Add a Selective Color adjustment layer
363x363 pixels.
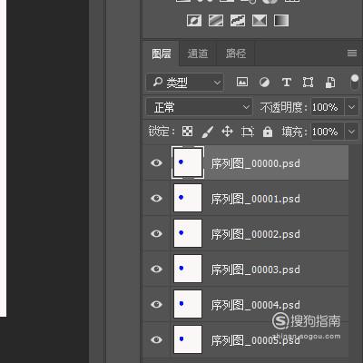[x=260, y=21]
